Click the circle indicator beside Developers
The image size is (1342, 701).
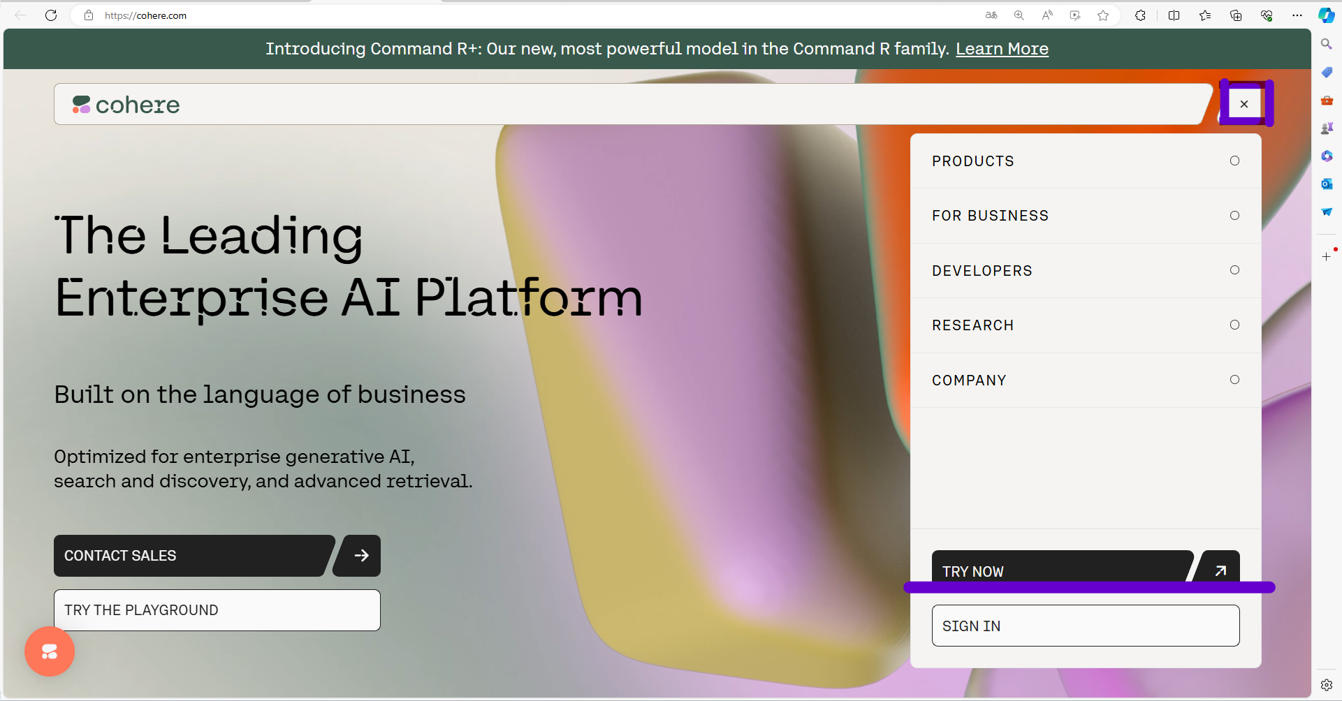tap(1234, 270)
